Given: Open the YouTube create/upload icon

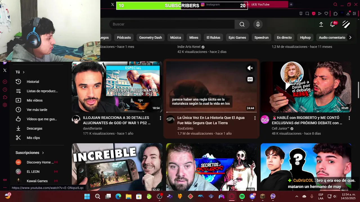Looking at the screenshot, I should pyautogui.click(x=321, y=24).
